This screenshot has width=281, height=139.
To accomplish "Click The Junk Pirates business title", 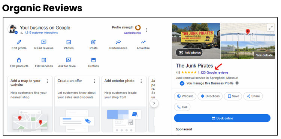I will 194,66.
